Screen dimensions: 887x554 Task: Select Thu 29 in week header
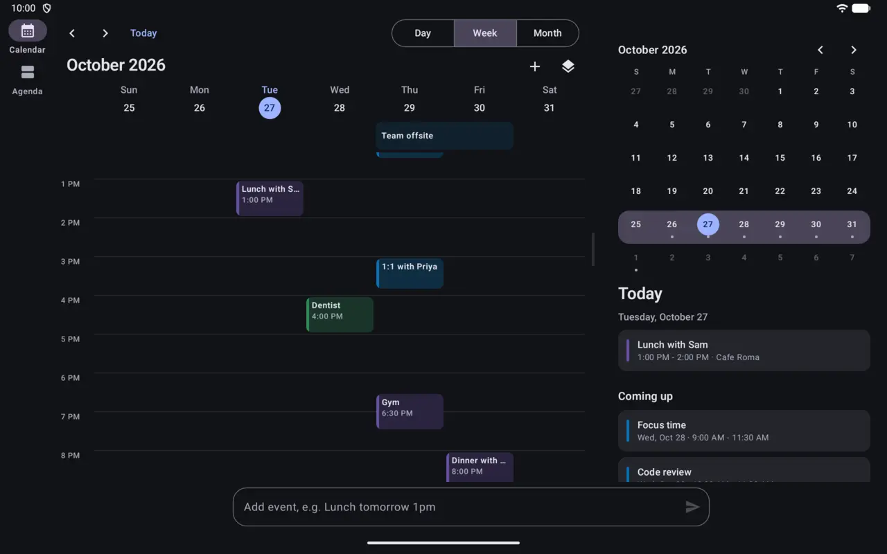[x=410, y=99]
